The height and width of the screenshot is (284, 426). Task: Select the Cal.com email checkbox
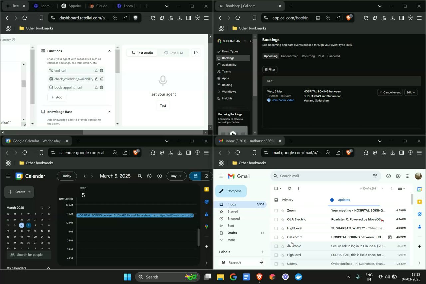click(276, 237)
